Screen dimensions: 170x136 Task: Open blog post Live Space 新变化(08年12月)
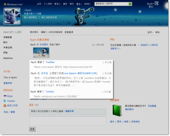80,73
